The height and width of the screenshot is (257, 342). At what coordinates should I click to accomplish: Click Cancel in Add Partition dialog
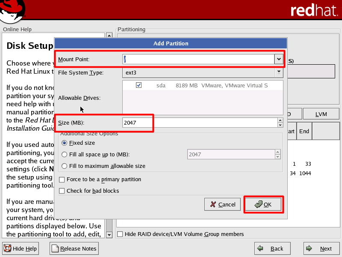pos(222,204)
